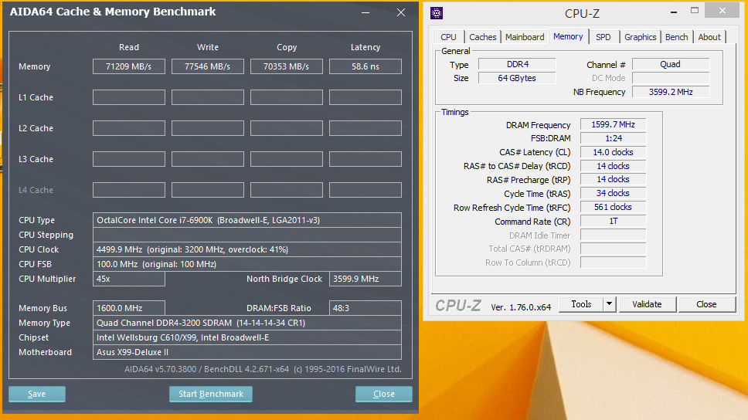
Task: Click North Bridge Clock value 3599.9 MHz
Action: tap(365, 279)
